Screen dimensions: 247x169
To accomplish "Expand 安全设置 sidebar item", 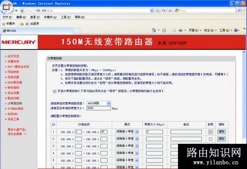I will [13, 93].
